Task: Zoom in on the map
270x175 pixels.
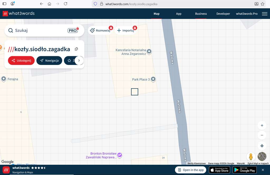Action: 262,125
